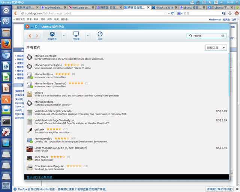Click star rating of Mono Runtime (Terminal)
This screenshot has width=240, height=192.
[76, 83]
